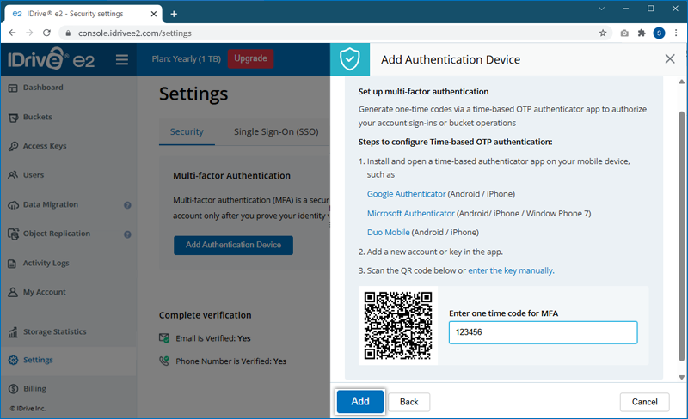Viewport: 688px width, 419px height.
Task: Select the Security tab
Action: 187,132
